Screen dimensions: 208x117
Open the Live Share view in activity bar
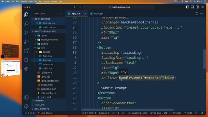[x=26, y=69]
